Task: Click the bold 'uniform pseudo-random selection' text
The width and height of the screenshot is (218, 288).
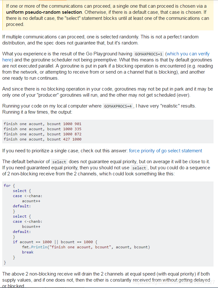Action: pyautogui.click(x=44, y=12)
